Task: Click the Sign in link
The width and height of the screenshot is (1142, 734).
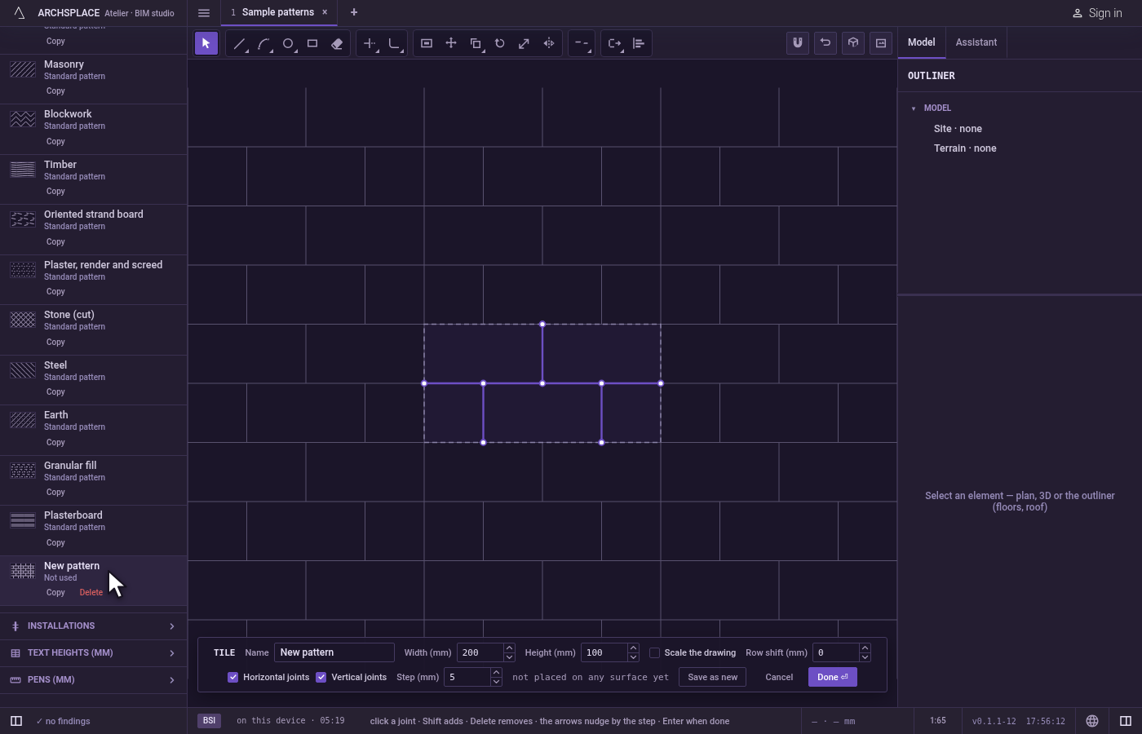Action: (x=1097, y=13)
